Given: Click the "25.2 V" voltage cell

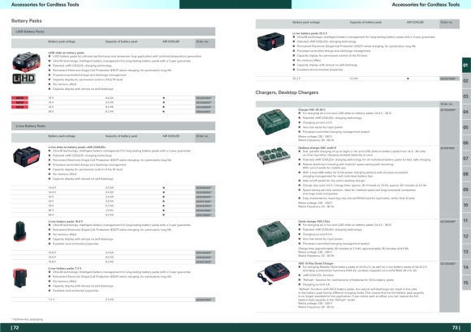Looking at the screenshot, I should click(296, 79).
